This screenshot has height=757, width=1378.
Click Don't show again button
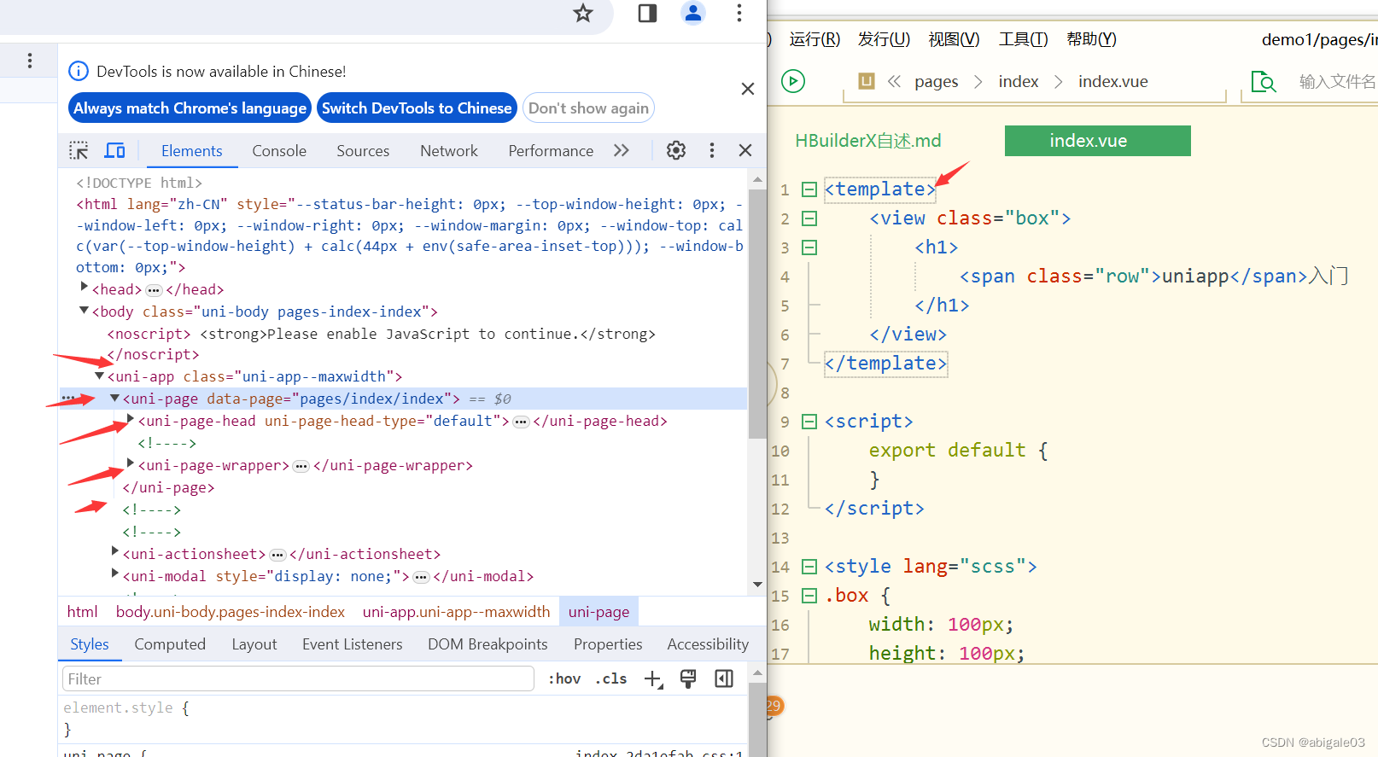[588, 108]
